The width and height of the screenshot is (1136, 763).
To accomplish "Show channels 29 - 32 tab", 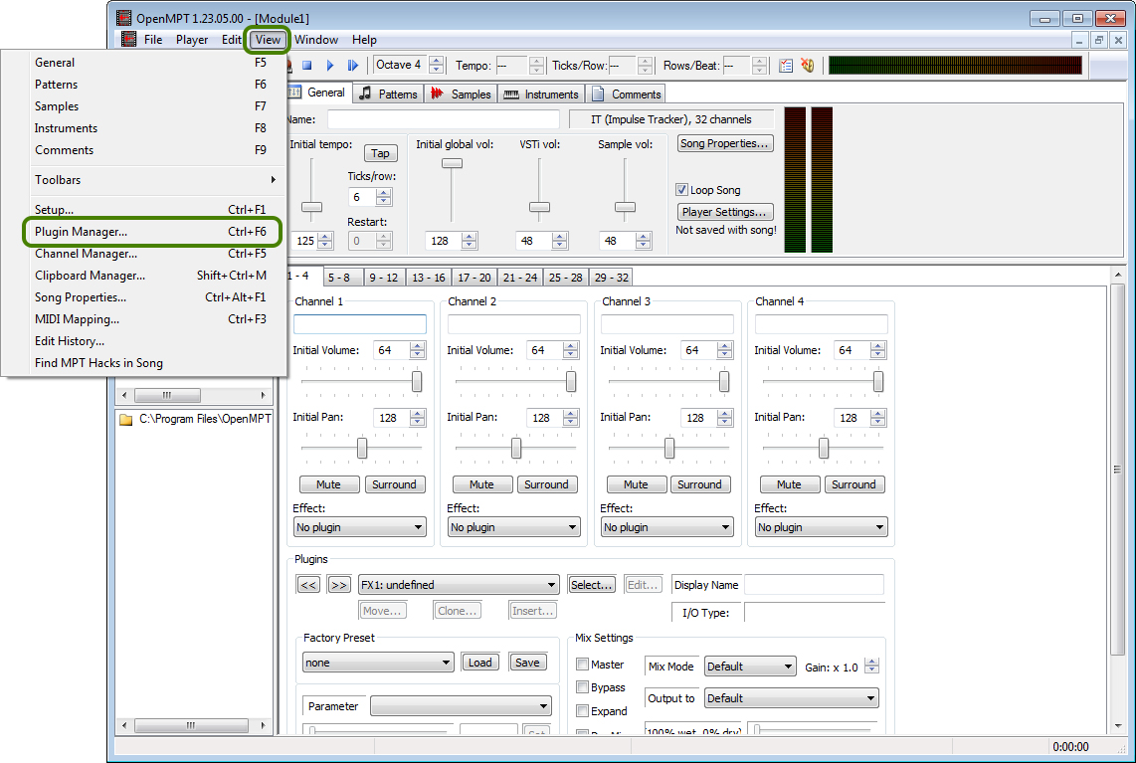I will pos(612,277).
